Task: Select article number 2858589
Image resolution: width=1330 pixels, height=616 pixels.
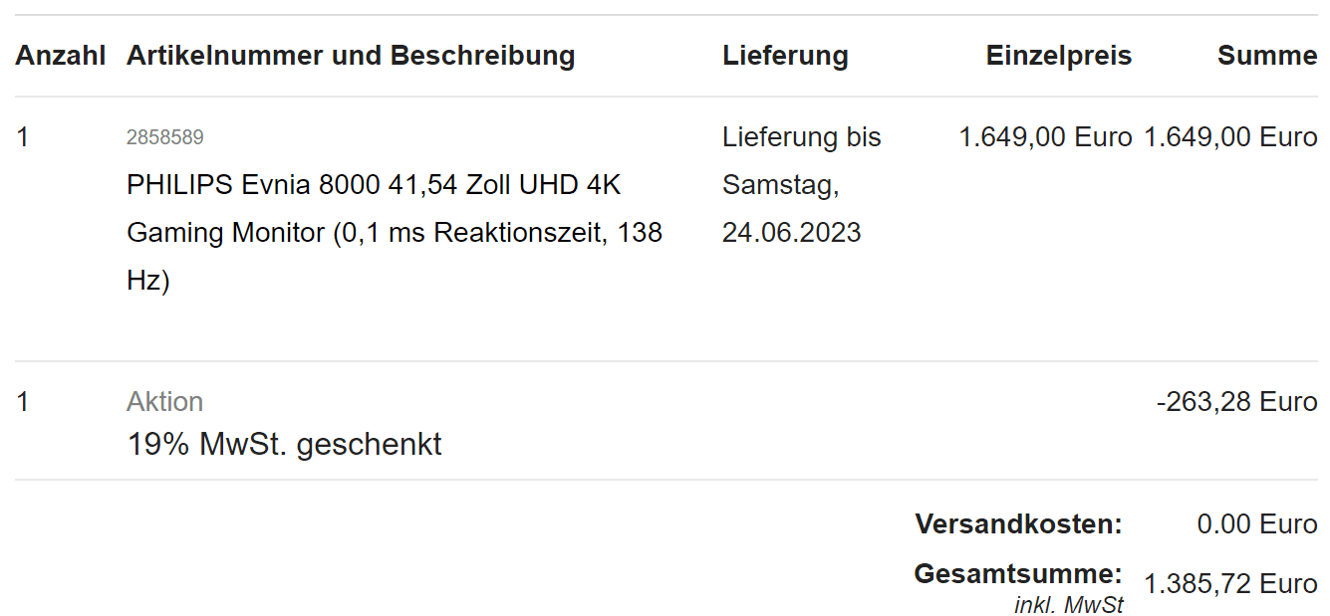Action: pos(165,137)
